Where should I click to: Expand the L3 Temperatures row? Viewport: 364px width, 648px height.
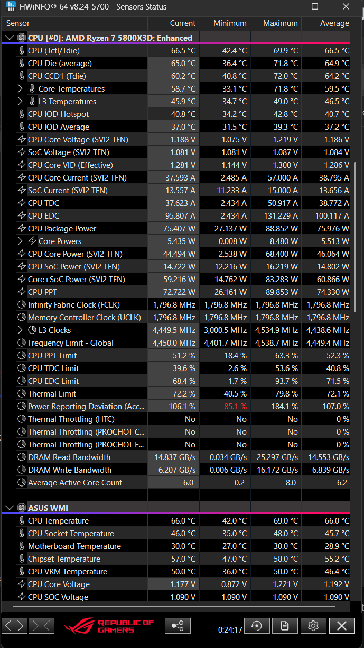20,101
